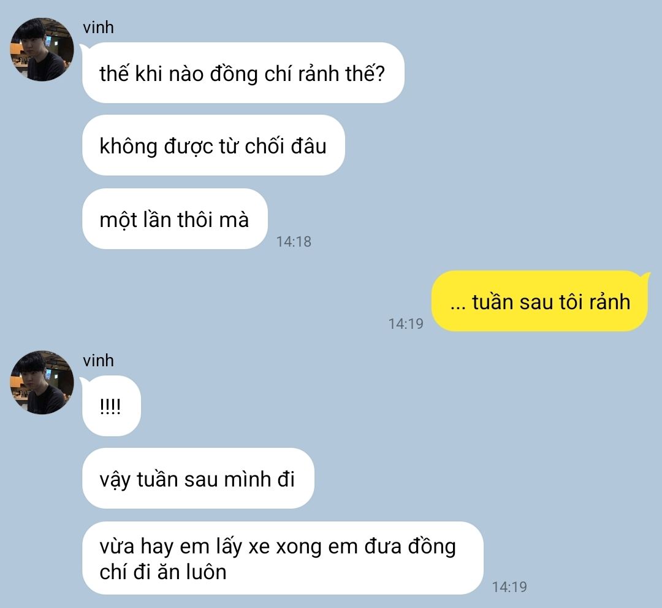Click the word 'rảnh' in yellow bubble
662x608 pixels.
click(x=610, y=302)
